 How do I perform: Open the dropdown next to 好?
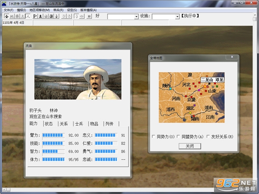[x=136, y=16]
